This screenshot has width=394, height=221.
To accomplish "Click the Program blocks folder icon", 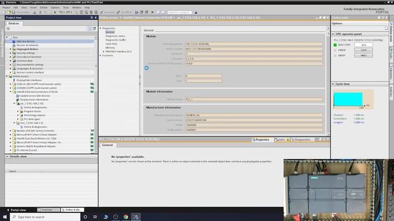I will pos(22,111).
